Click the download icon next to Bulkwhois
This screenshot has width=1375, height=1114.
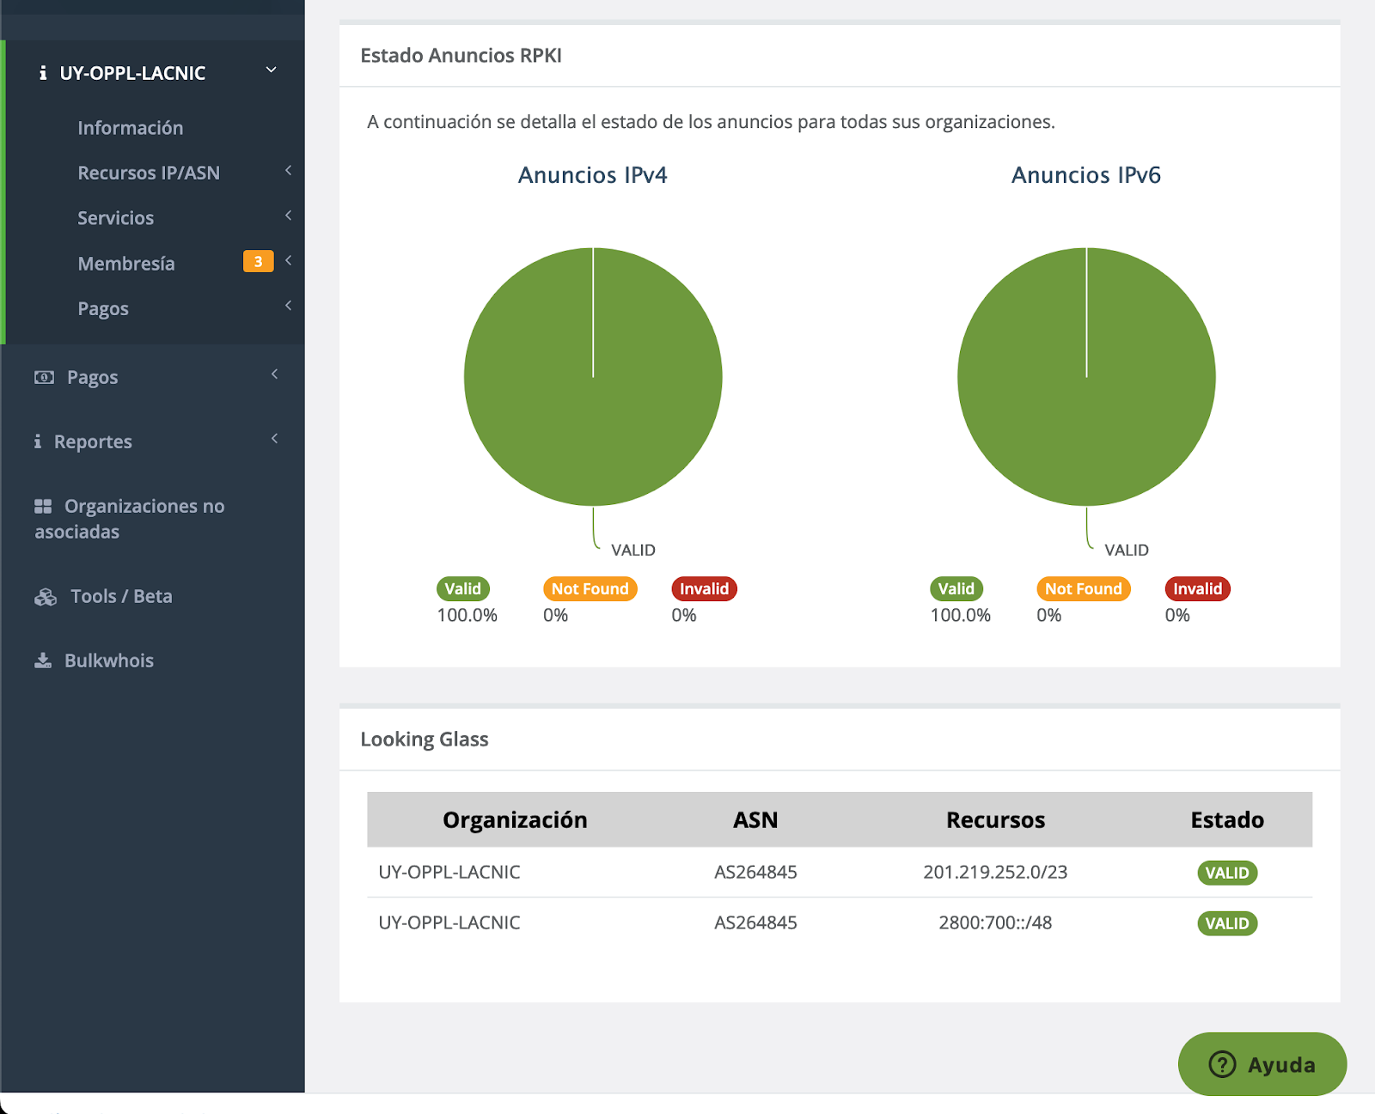pos(43,660)
